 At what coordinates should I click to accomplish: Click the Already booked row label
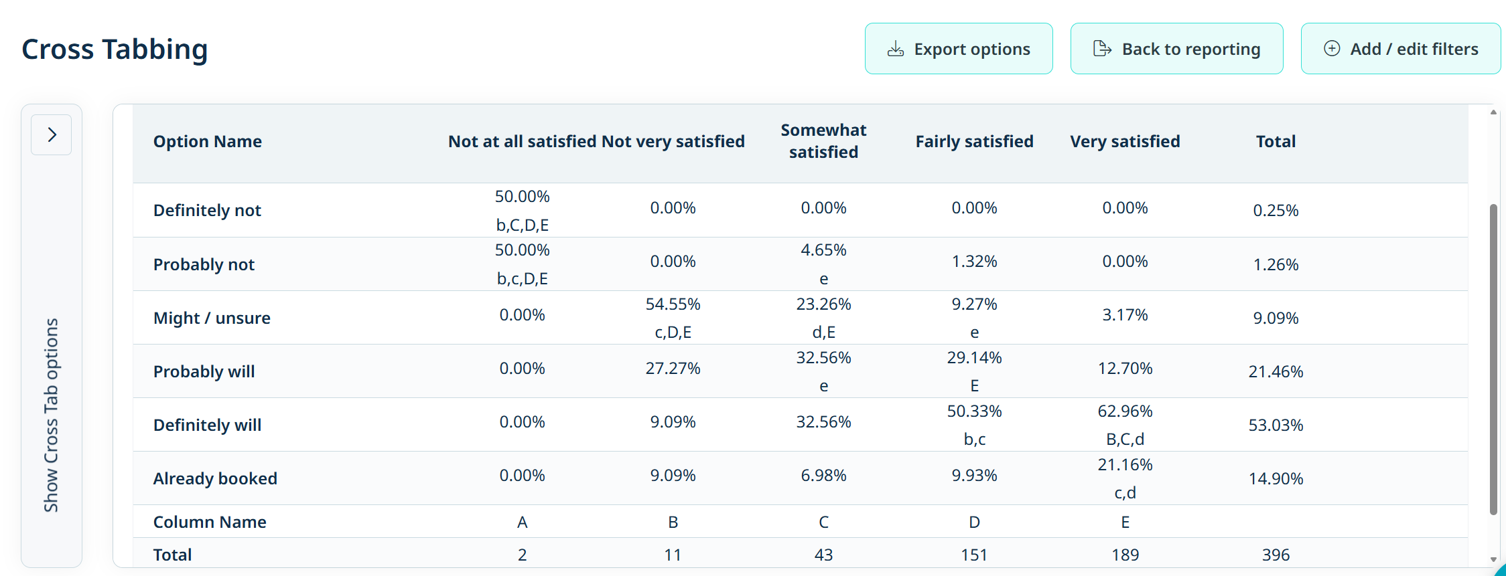click(x=215, y=479)
